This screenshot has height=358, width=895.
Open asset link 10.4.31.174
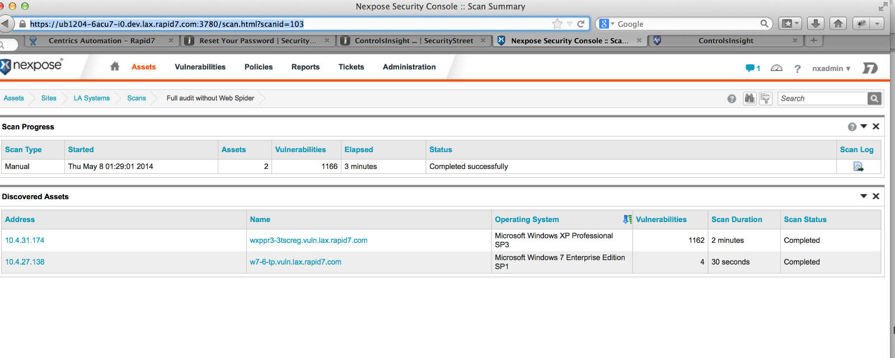pos(25,241)
